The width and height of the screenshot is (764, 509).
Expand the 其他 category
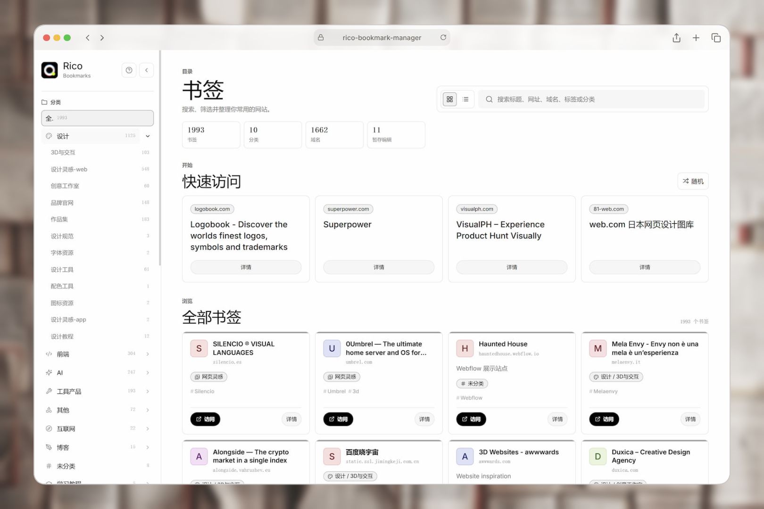coord(148,410)
